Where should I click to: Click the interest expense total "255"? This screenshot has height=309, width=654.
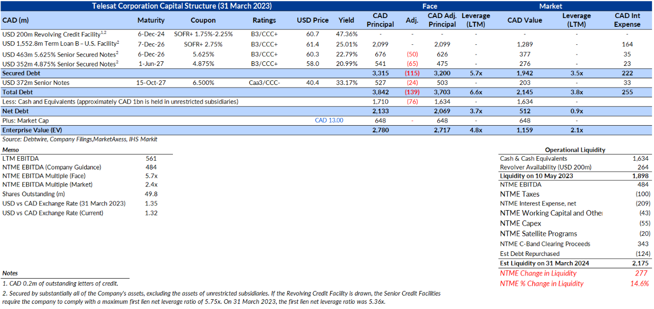628,92
